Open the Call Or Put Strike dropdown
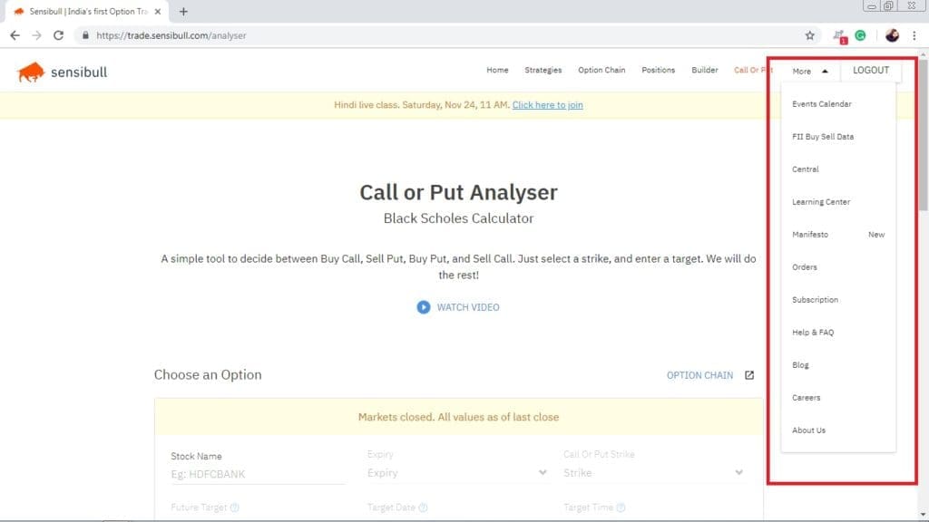Screen dimensions: 929x522 (653, 473)
